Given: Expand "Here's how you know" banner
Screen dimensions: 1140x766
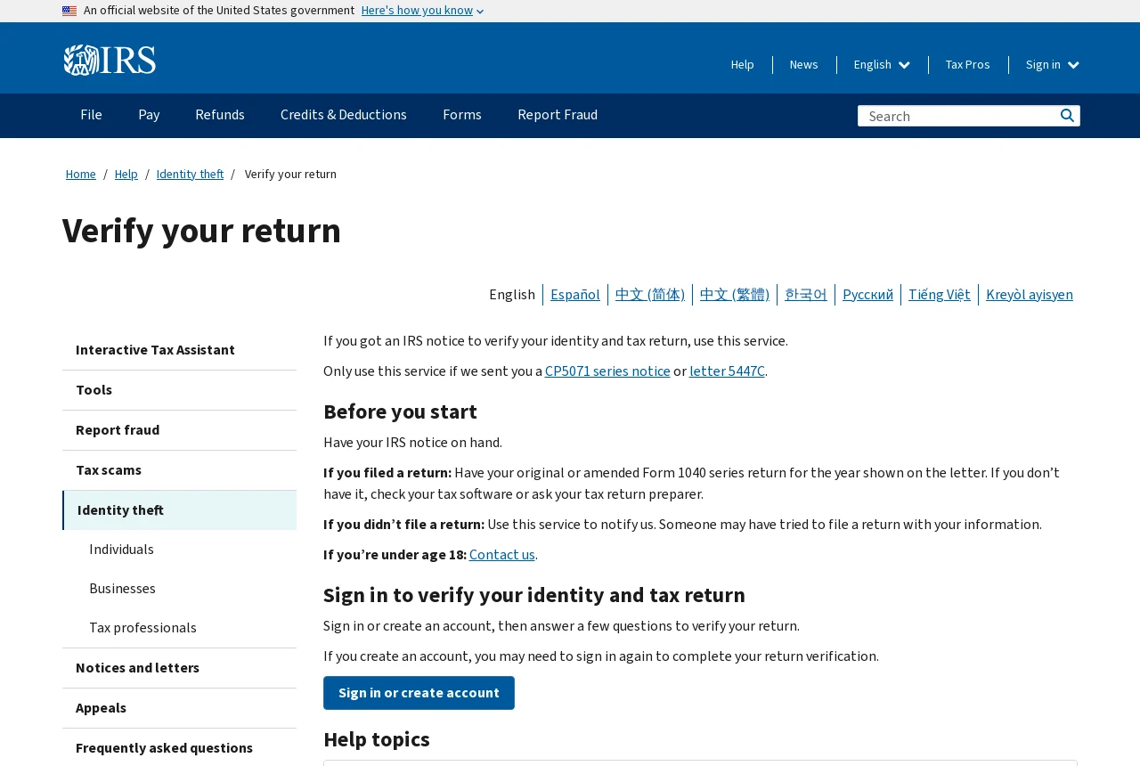Looking at the screenshot, I should [x=422, y=11].
